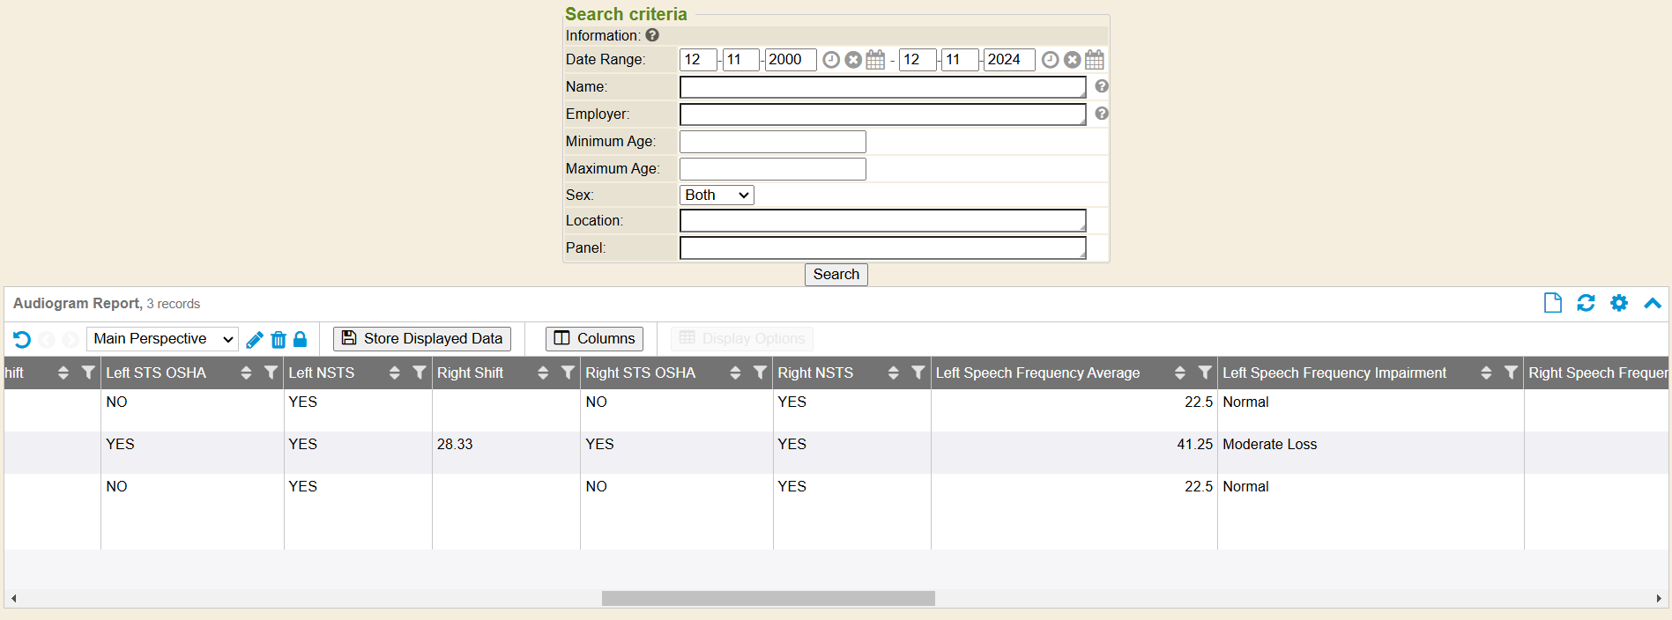Screen dimensions: 1672x620
Task: Click the Left Speech Frequency Average column header
Action: [1037, 373]
